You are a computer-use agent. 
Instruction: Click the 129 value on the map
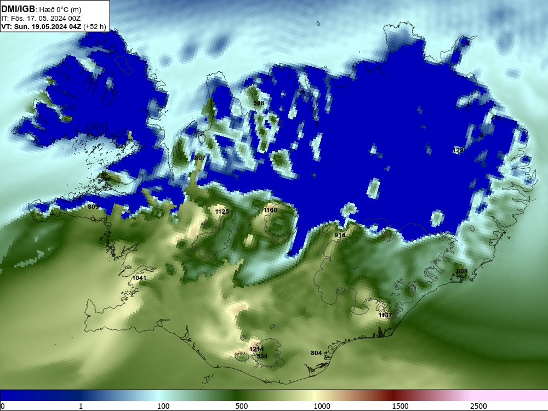point(458,150)
